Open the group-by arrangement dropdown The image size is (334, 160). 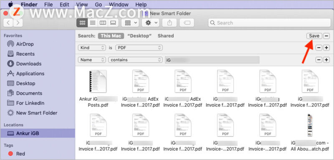point(130,23)
